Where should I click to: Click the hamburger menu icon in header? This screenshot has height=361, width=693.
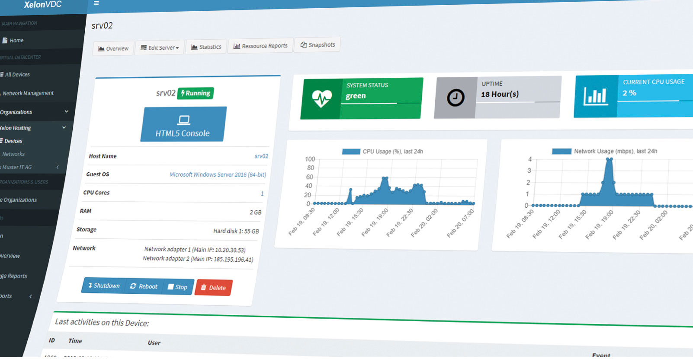point(96,3)
